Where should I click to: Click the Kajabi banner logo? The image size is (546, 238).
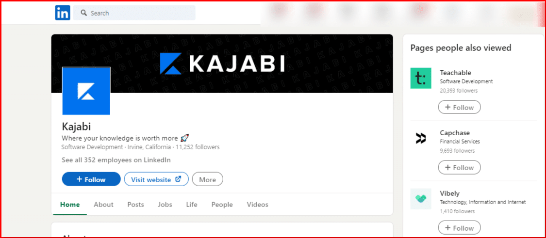point(222,63)
